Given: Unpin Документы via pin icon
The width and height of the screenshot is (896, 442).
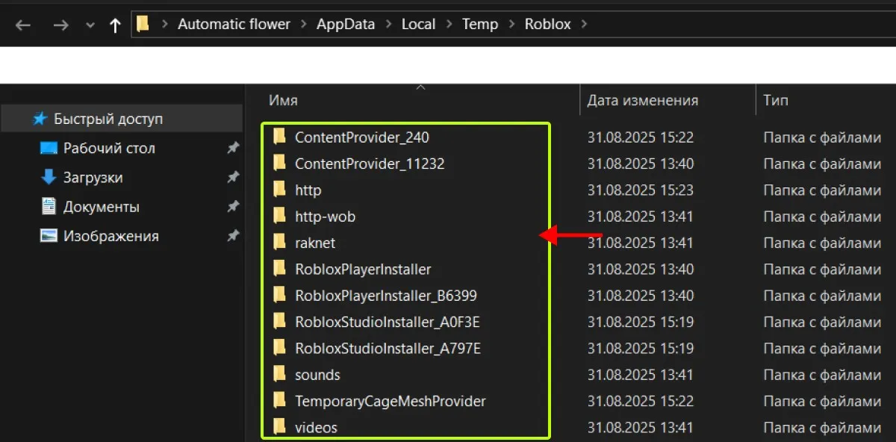Looking at the screenshot, I should click(233, 207).
